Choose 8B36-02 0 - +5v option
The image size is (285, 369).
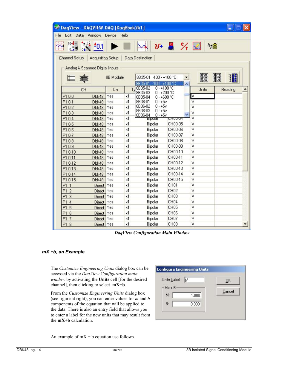pos(160,106)
